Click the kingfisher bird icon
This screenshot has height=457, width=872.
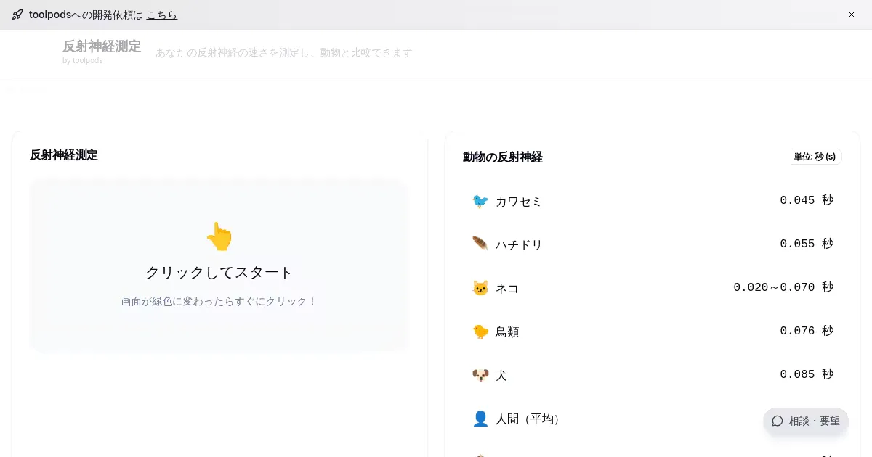pyautogui.click(x=480, y=201)
